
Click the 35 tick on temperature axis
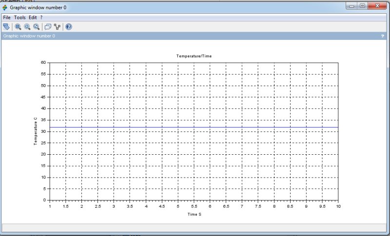[43, 120]
